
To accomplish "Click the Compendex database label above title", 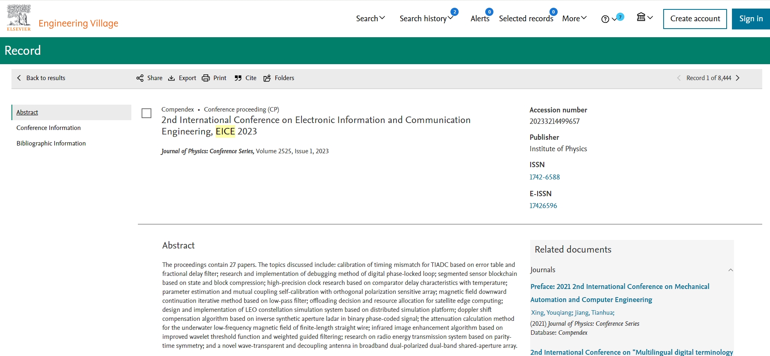I will coord(178,110).
